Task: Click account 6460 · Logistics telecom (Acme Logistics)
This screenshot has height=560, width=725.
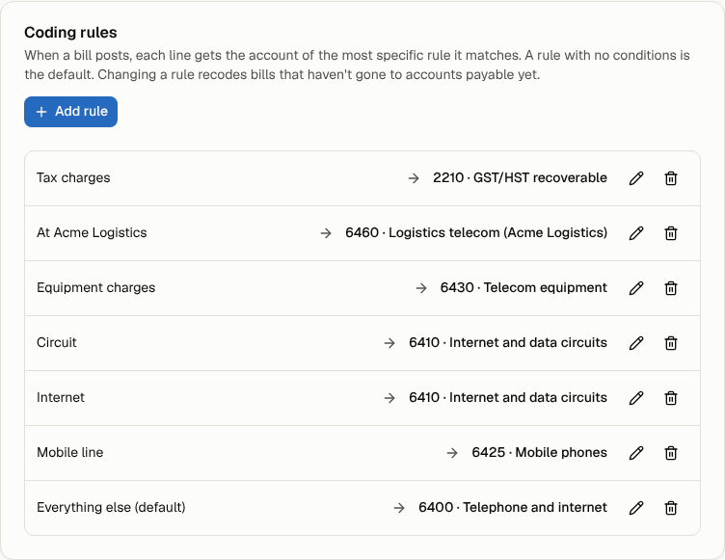Action: click(476, 232)
